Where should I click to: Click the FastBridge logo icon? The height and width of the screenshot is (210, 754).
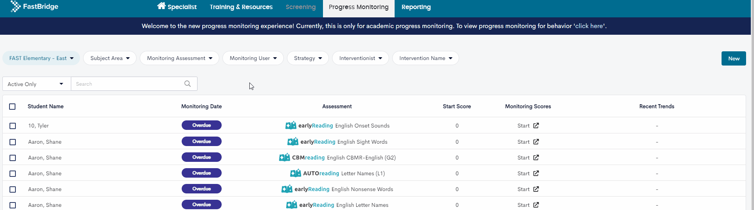(x=15, y=6)
